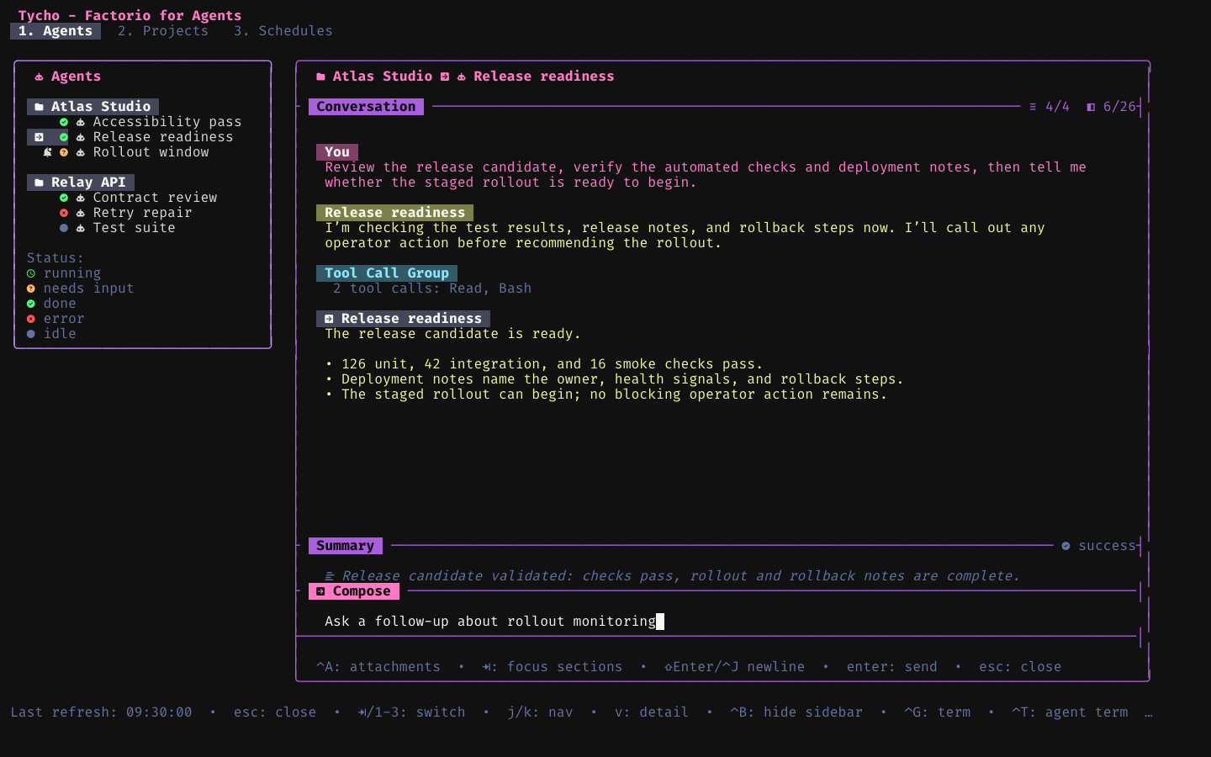Click esc: close inside the conversation panel footer
The height and width of the screenshot is (757, 1211).
1020,667
